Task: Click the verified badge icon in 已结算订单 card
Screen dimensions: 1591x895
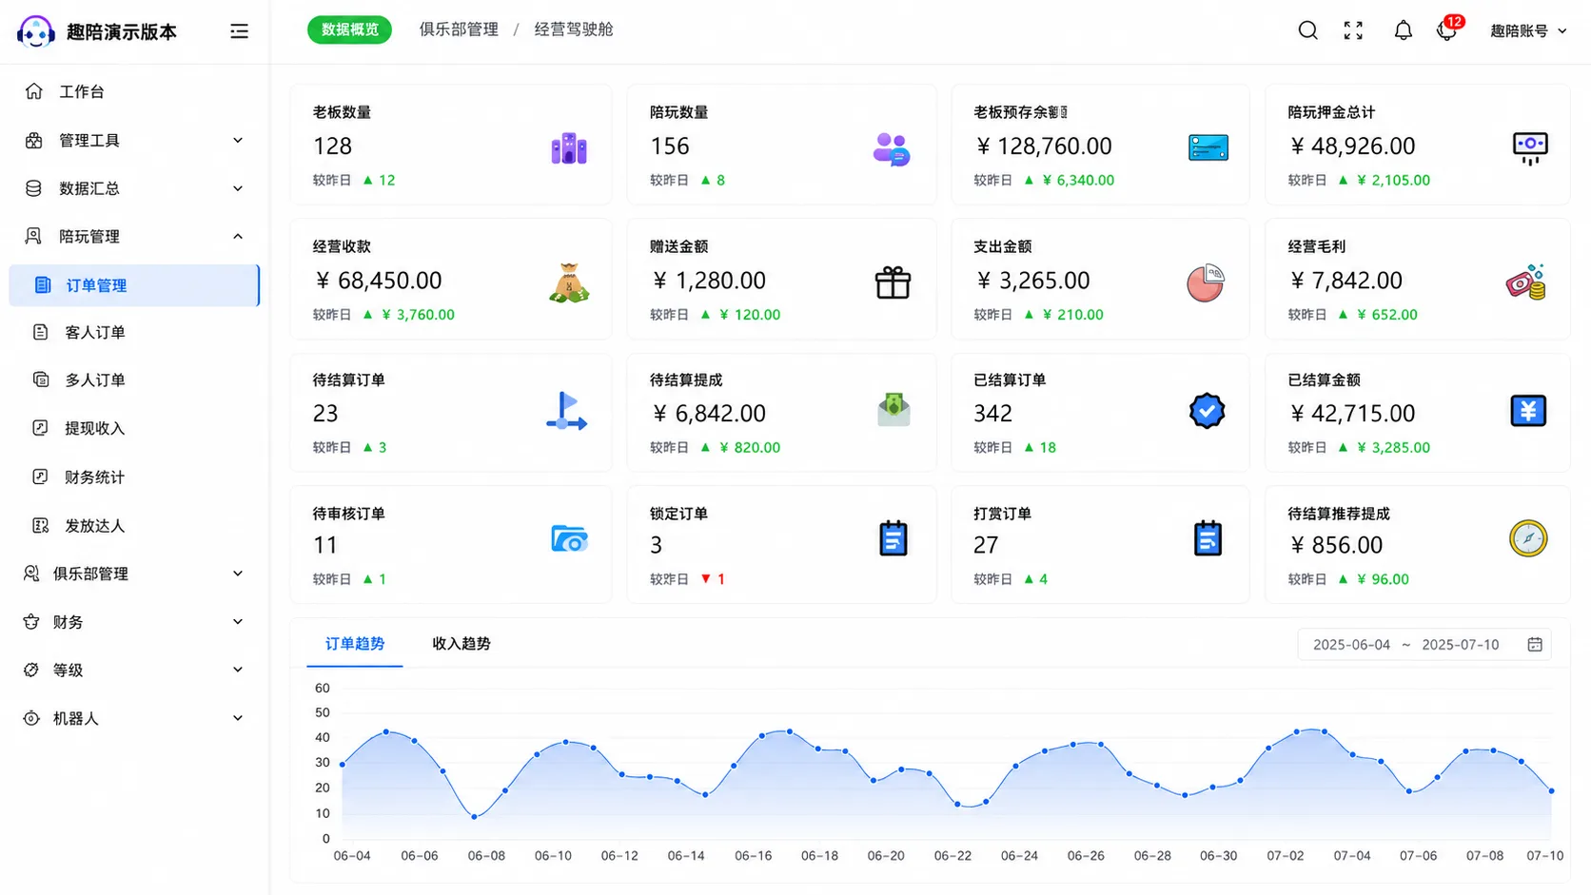Action: pyautogui.click(x=1207, y=411)
